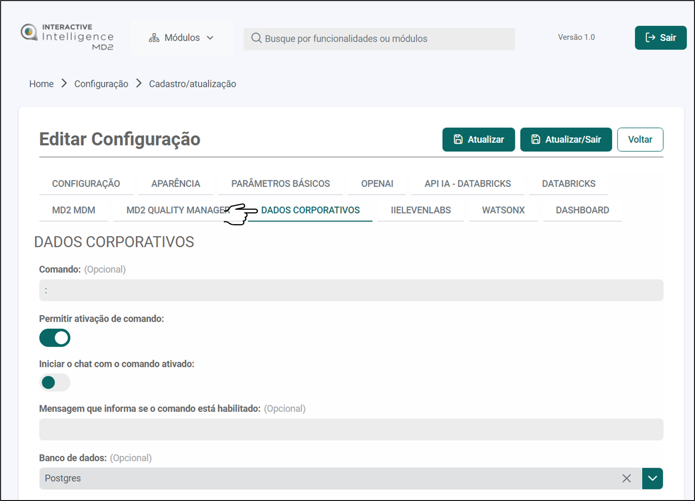Click the Comando input field

pos(351,290)
